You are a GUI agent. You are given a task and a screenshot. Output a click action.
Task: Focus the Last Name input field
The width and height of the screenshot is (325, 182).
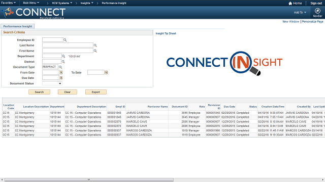68,45
